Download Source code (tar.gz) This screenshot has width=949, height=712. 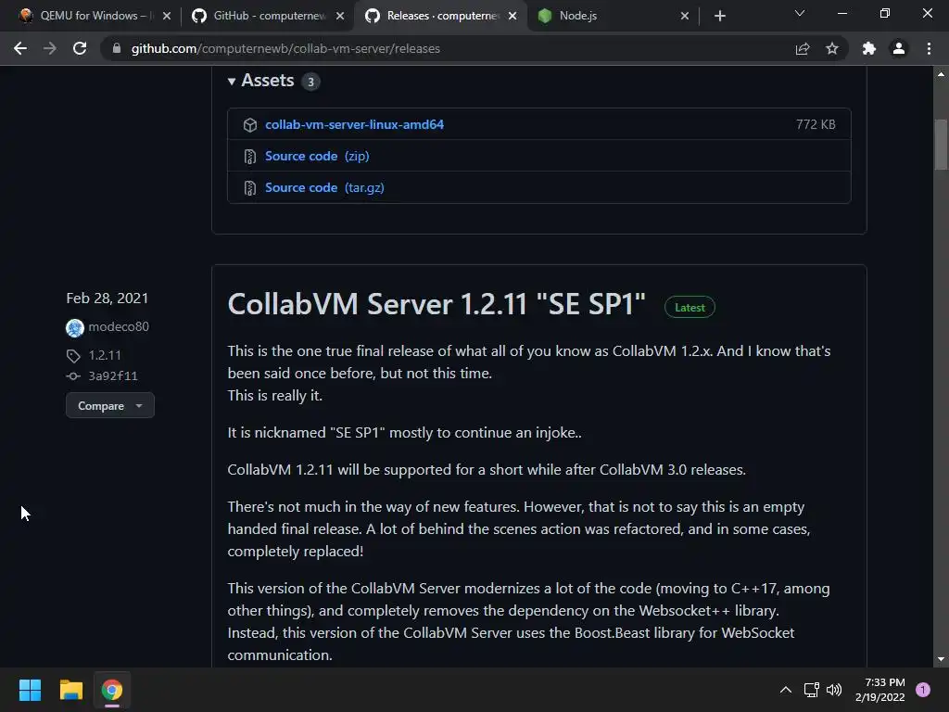[324, 187]
